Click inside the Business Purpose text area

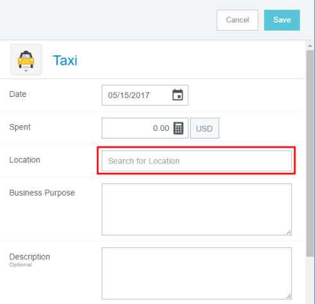197,209
